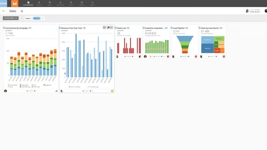
Task: Toggle Last 12 months legend swatch in Revenue chart
Action: point(70,87)
